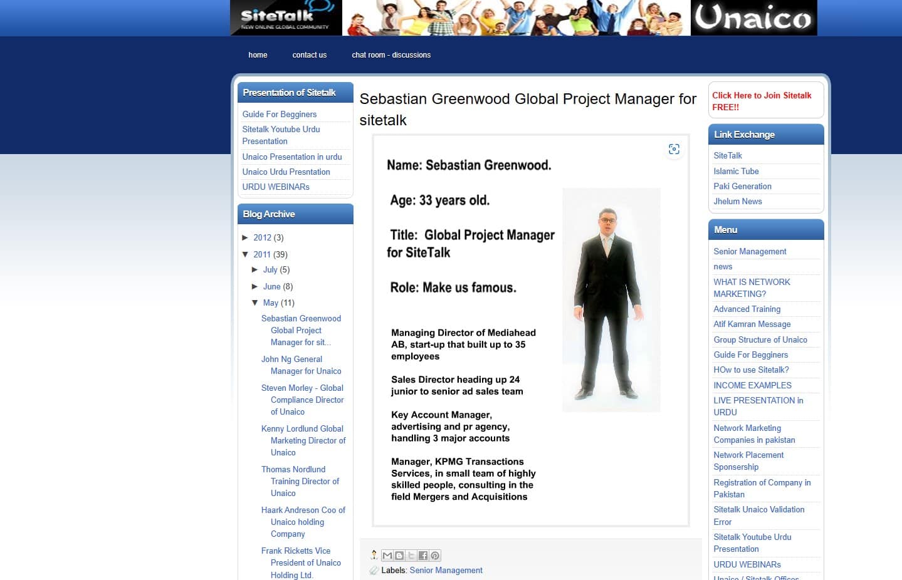Click the SiteTalk logo in header

pyautogui.click(x=286, y=18)
